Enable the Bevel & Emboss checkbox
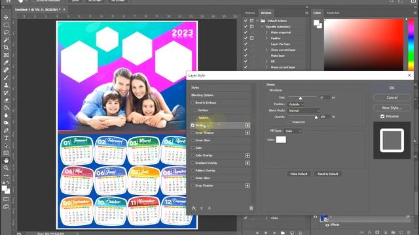Screen dimensions: 419x235 point(192,102)
